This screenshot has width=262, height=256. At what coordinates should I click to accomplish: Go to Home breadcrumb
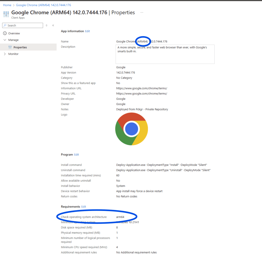tap(7, 5)
